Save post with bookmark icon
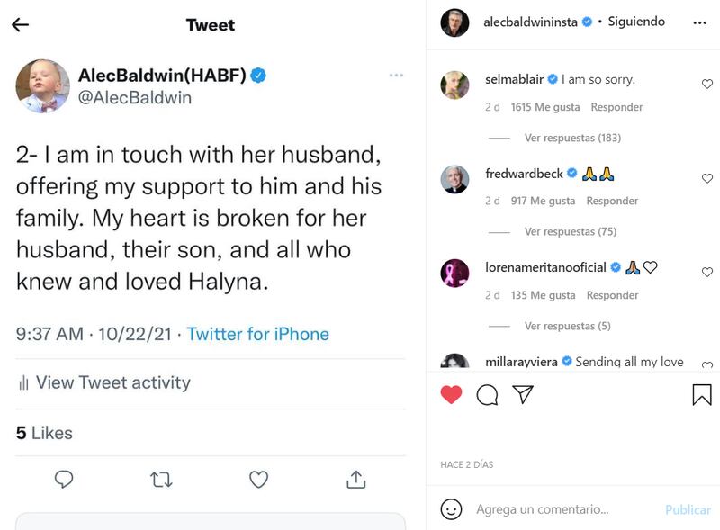The width and height of the screenshot is (720, 530). click(702, 394)
